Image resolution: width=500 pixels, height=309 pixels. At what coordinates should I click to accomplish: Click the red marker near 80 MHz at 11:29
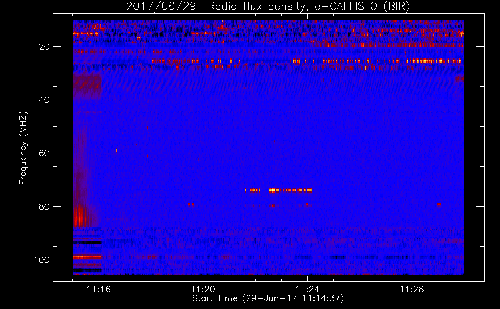tap(439, 204)
